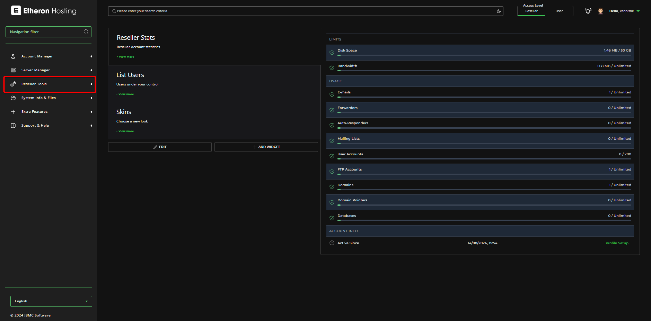Click the Extra Features plus icon
This screenshot has height=321, width=651.
click(13, 112)
